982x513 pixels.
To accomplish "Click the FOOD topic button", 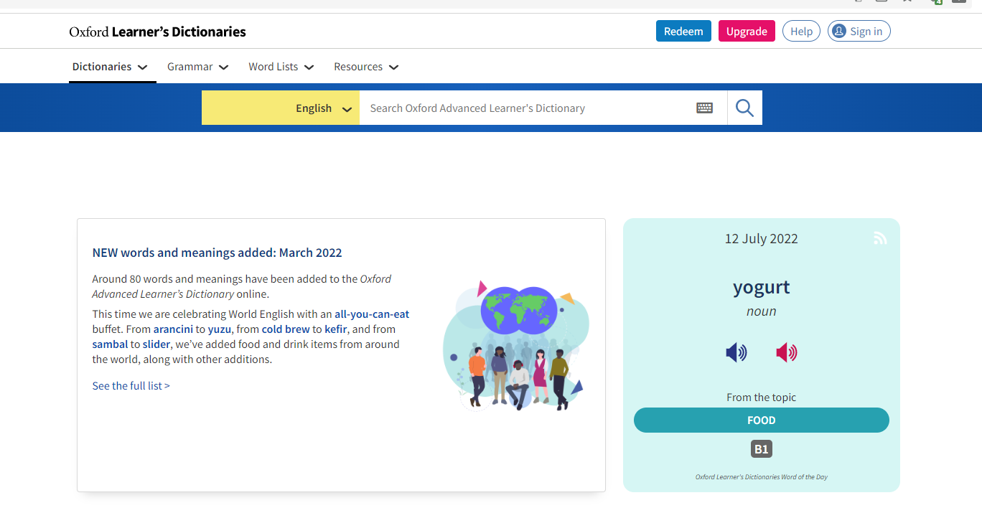I will (762, 420).
